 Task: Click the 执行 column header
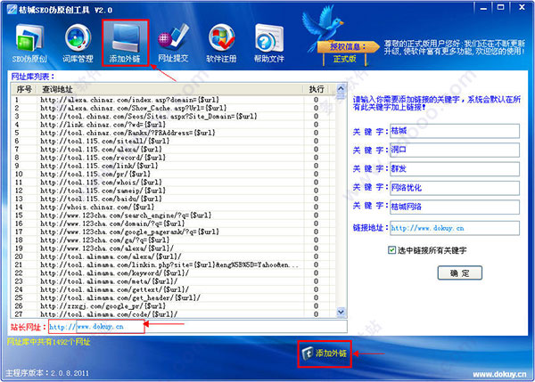click(316, 89)
